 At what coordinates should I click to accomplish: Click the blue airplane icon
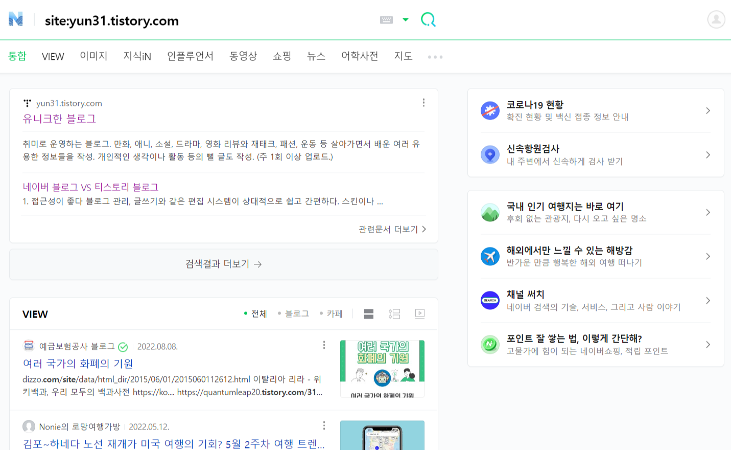(x=490, y=256)
